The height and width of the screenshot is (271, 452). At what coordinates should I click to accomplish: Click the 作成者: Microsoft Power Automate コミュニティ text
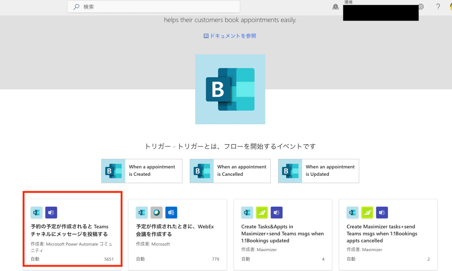point(71,247)
